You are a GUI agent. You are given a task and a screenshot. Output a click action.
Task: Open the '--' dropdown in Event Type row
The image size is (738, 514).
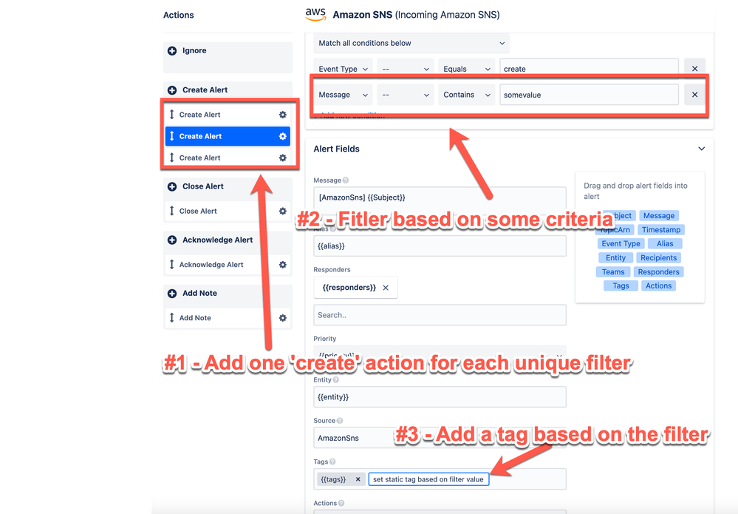point(406,69)
